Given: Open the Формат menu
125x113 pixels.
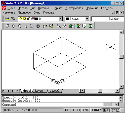Looking at the screenshot, I should [57, 8].
